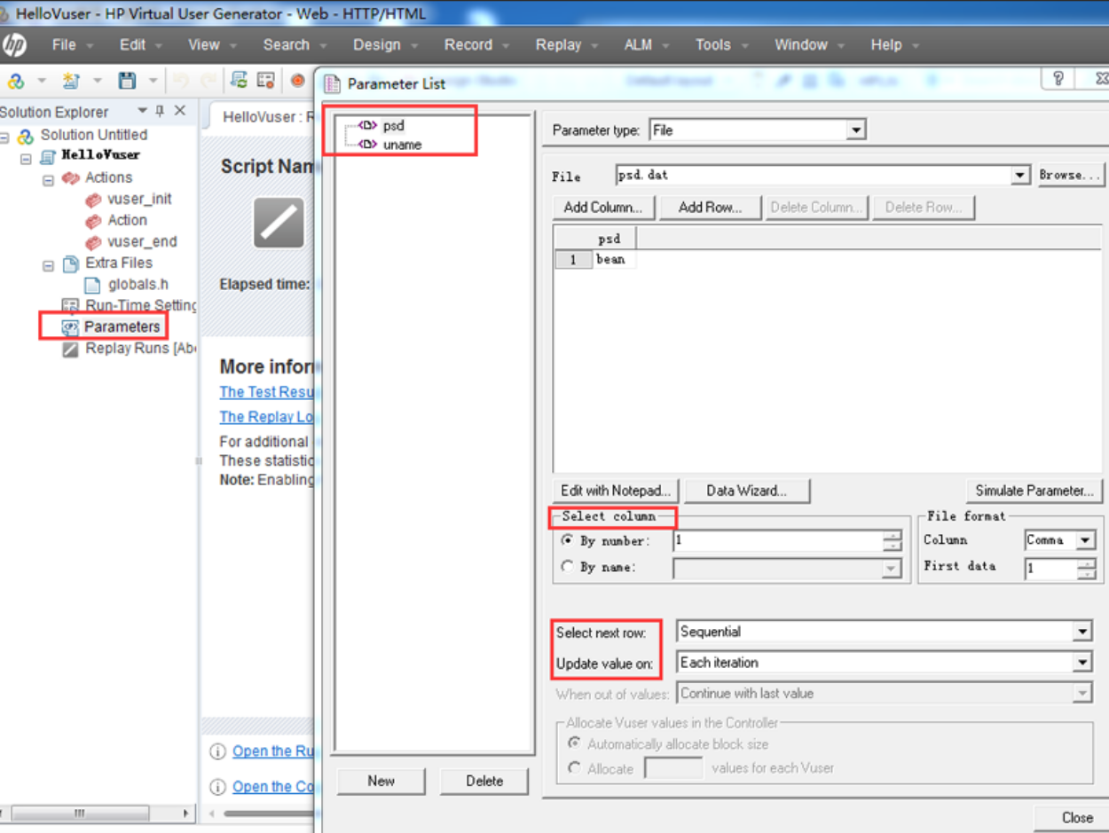Select the 'By name' radio button
Image resolution: width=1109 pixels, height=833 pixels.
pos(568,567)
